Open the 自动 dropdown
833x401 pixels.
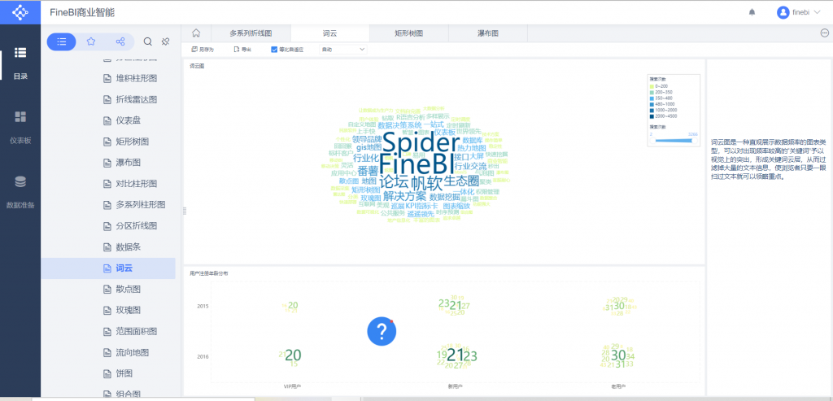pos(343,50)
